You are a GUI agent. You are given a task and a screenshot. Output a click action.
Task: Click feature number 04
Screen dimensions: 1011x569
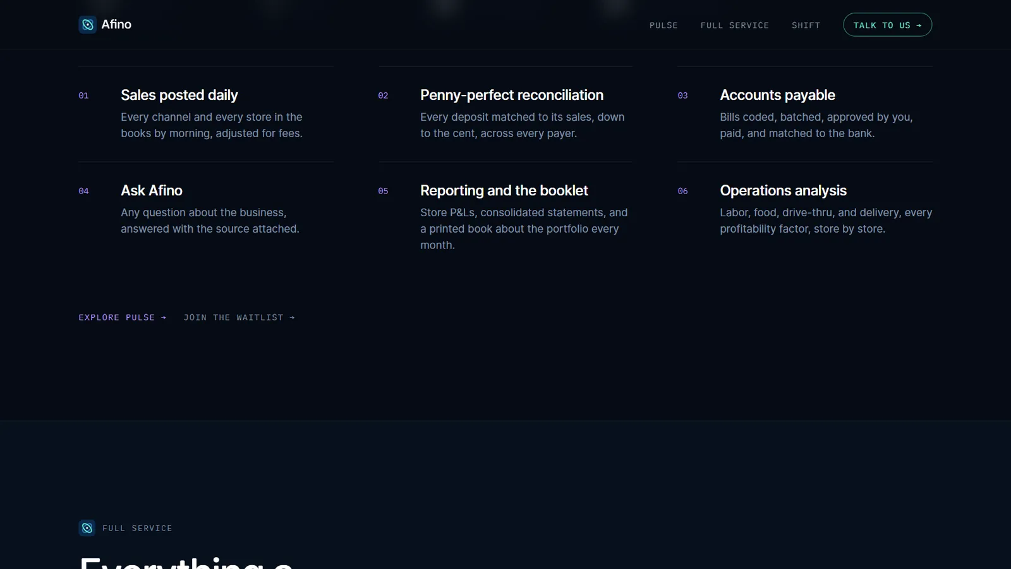point(83,191)
